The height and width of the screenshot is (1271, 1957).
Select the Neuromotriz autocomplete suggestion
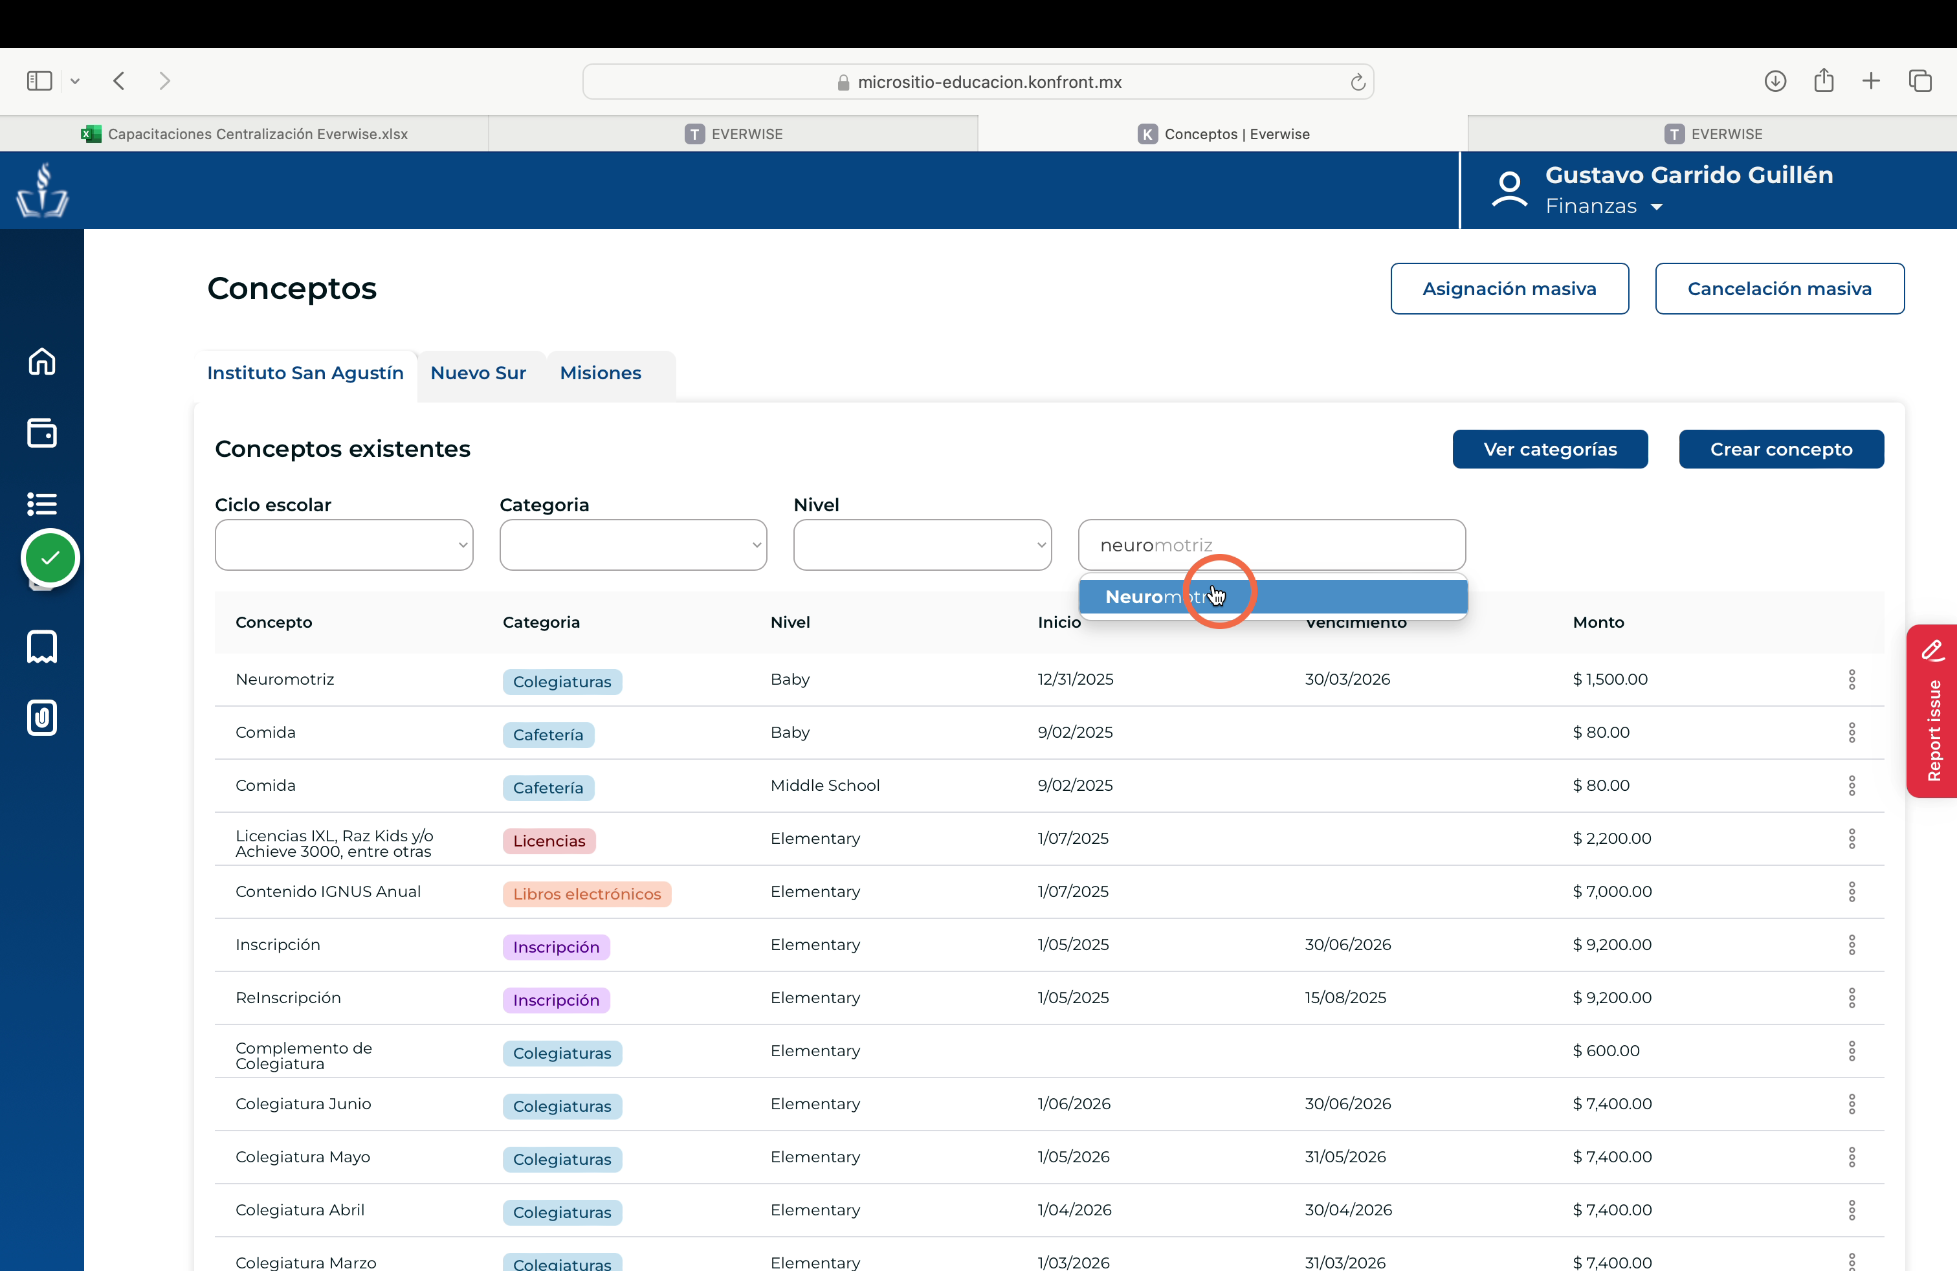tap(1273, 597)
